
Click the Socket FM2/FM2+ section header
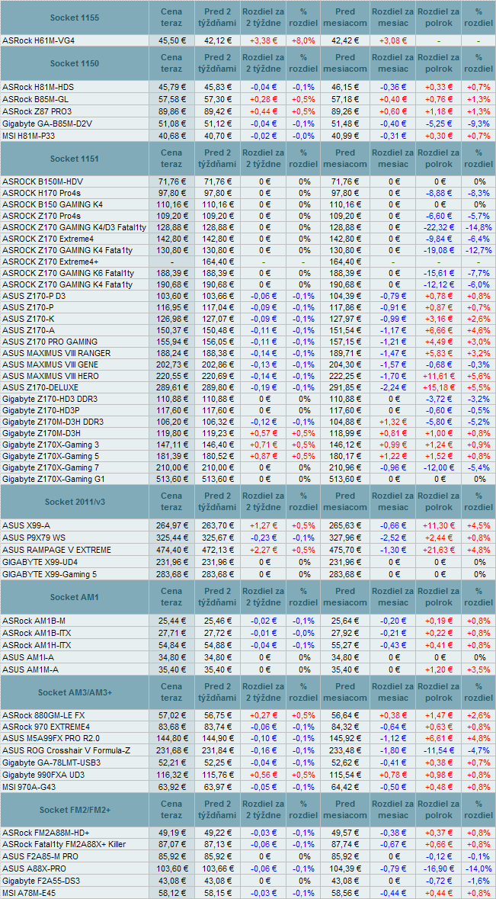pyautogui.click(x=75, y=809)
